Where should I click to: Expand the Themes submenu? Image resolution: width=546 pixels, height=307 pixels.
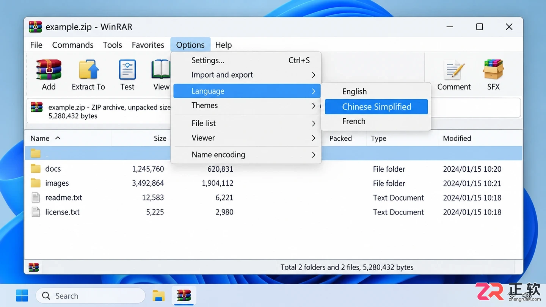pyautogui.click(x=246, y=105)
